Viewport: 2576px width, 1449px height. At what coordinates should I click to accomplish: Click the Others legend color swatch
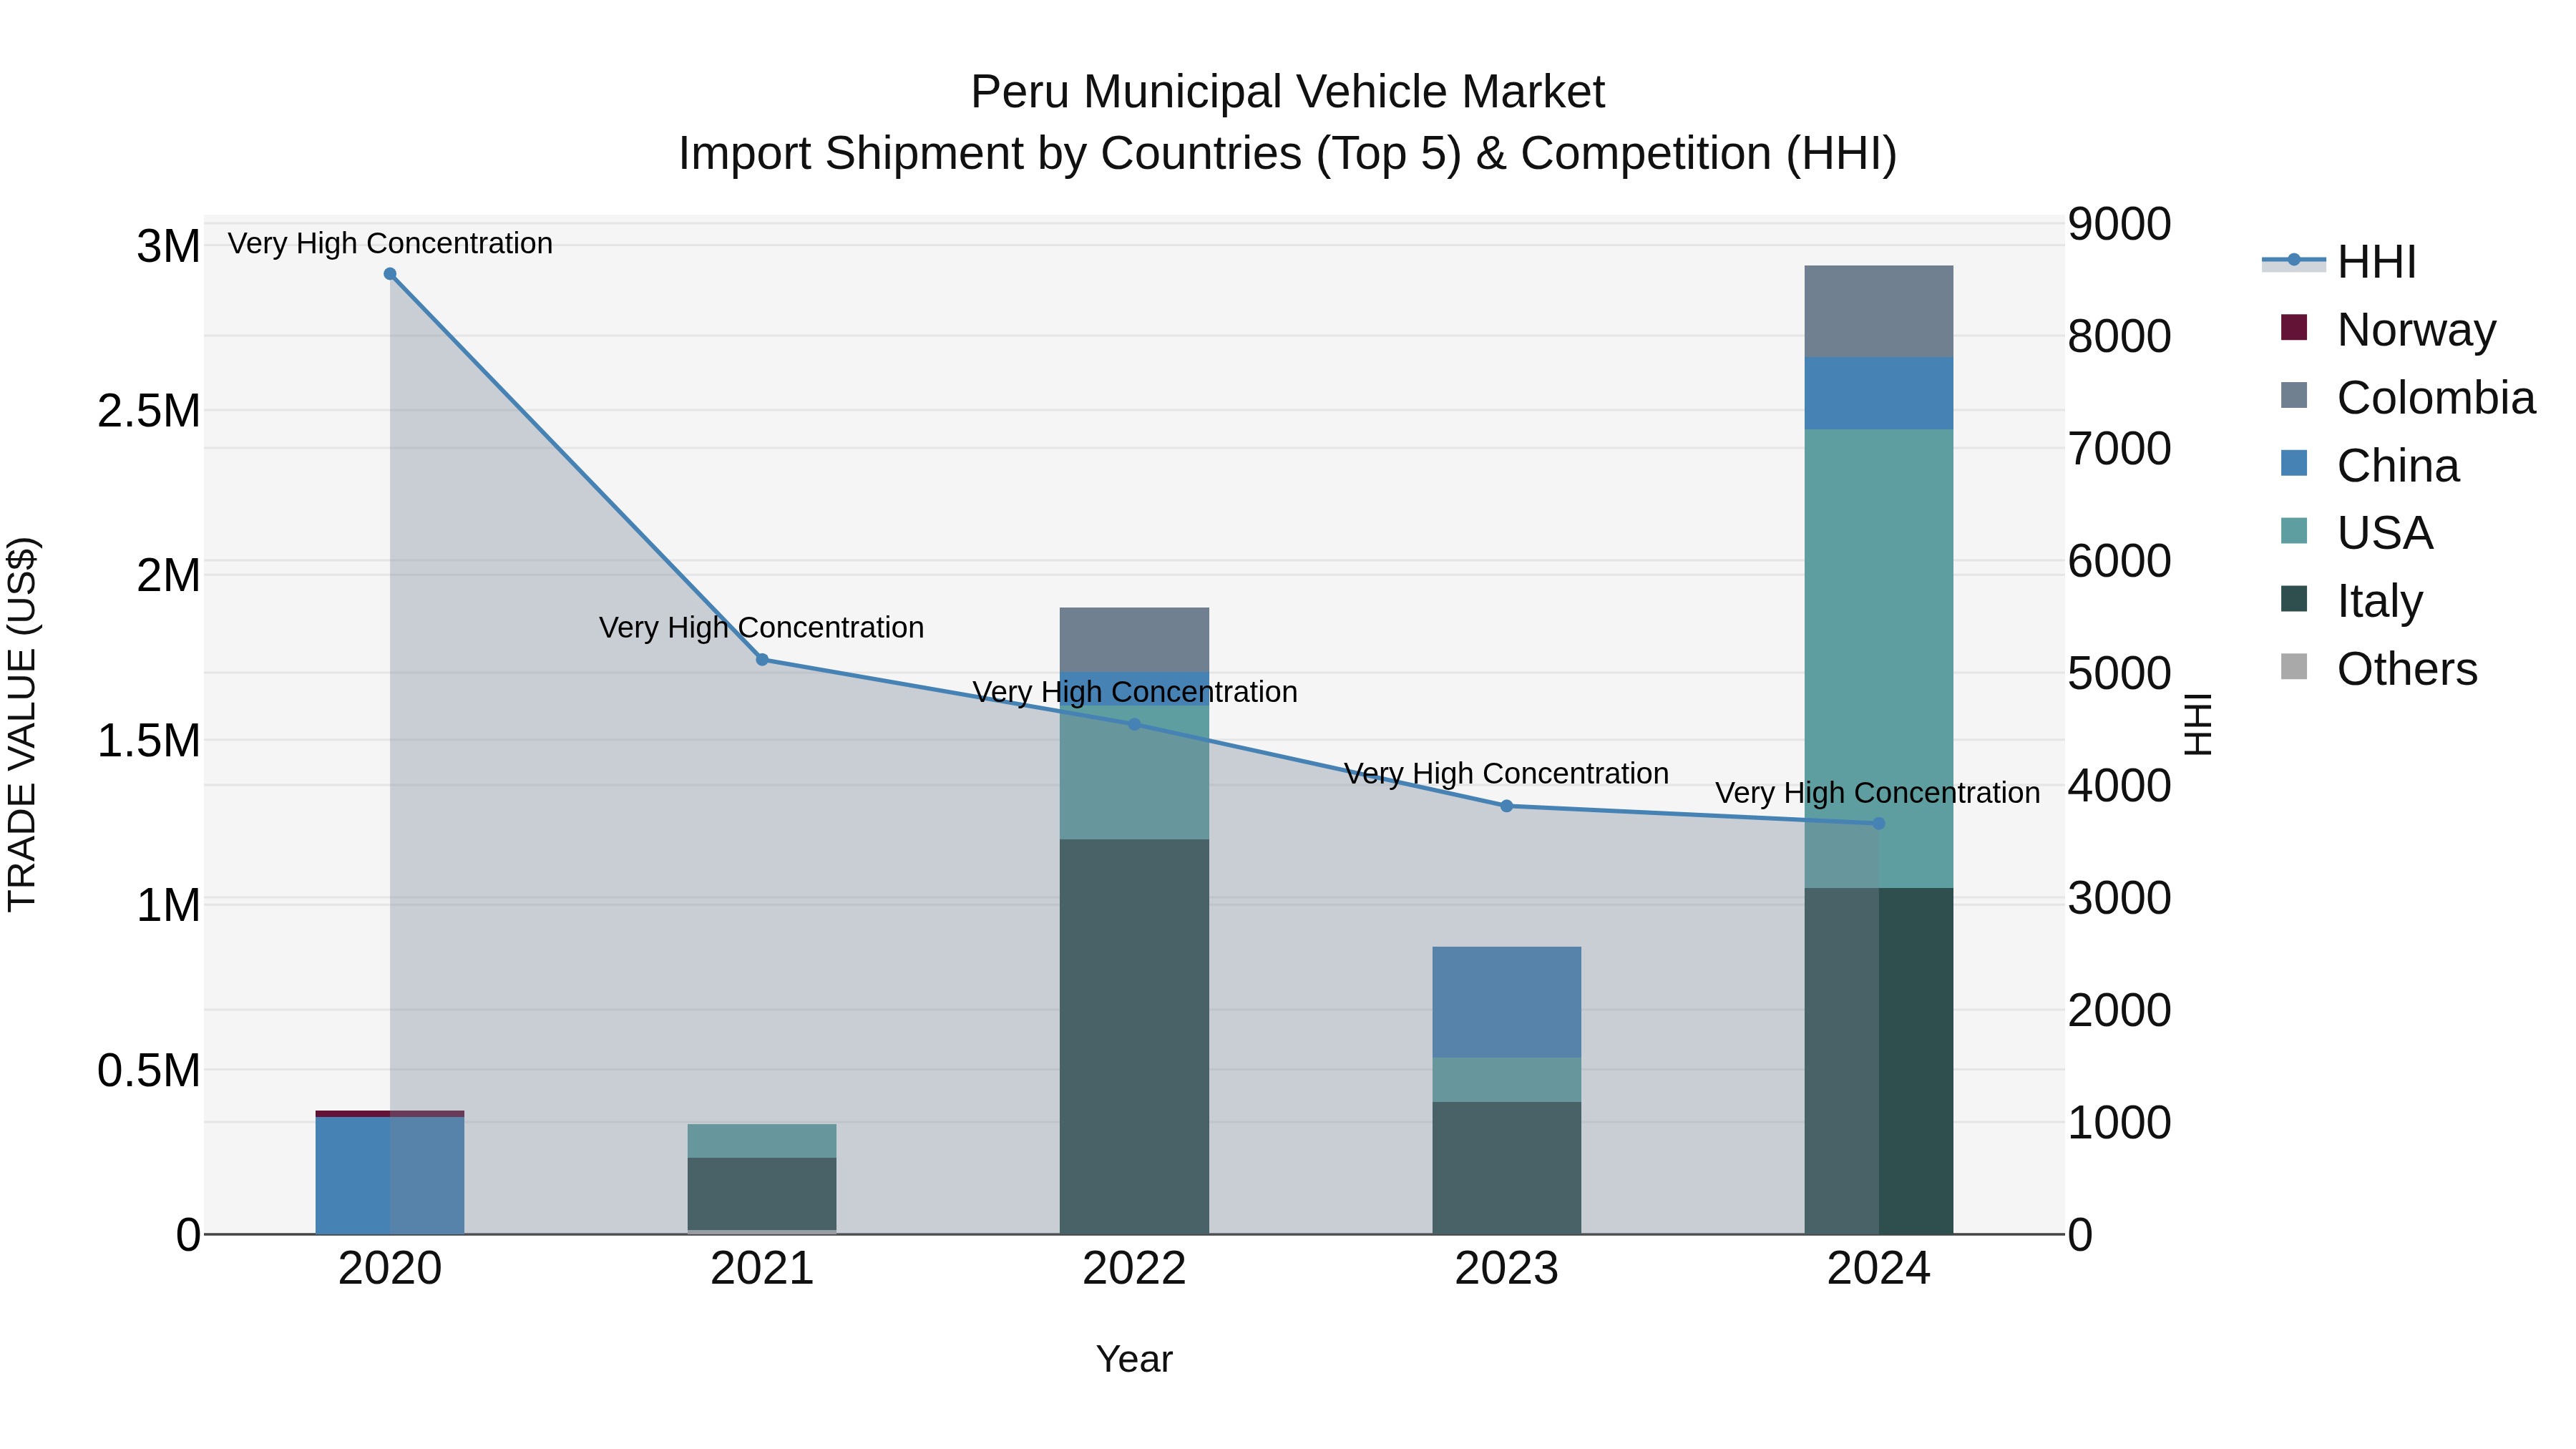click(x=2294, y=667)
